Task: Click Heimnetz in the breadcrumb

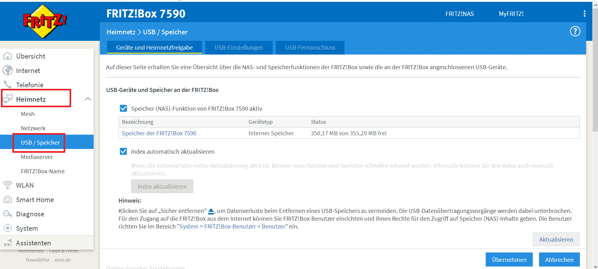Action: pos(121,32)
